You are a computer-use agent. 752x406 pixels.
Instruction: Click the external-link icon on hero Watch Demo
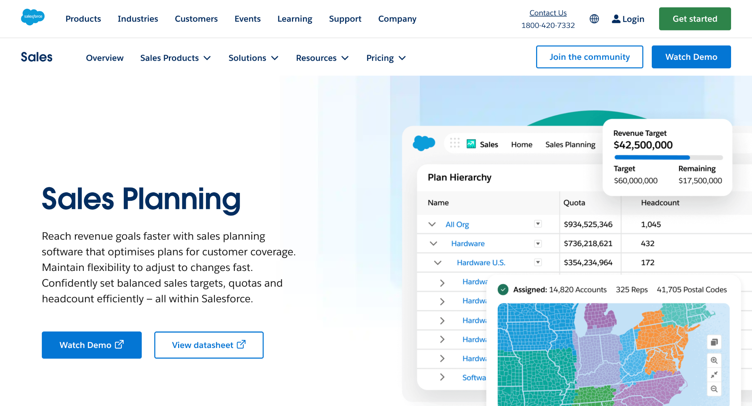point(119,344)
